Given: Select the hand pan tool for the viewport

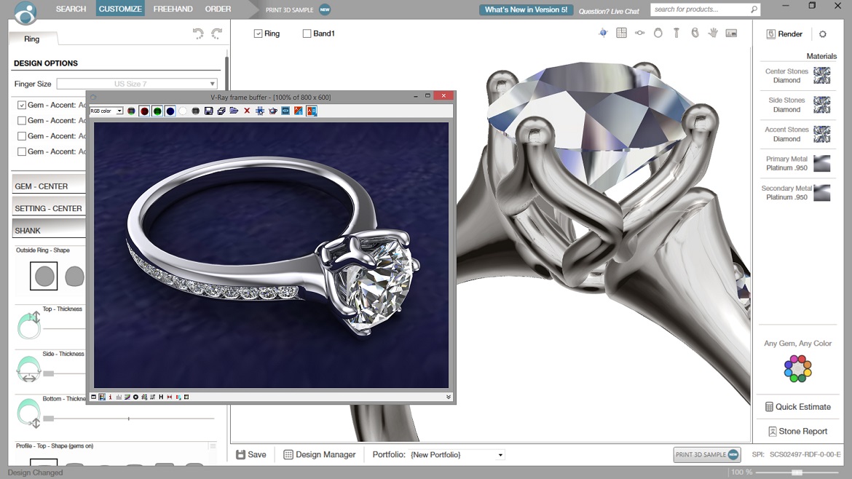Looking at the screenshot, I should tap(712, 33).
